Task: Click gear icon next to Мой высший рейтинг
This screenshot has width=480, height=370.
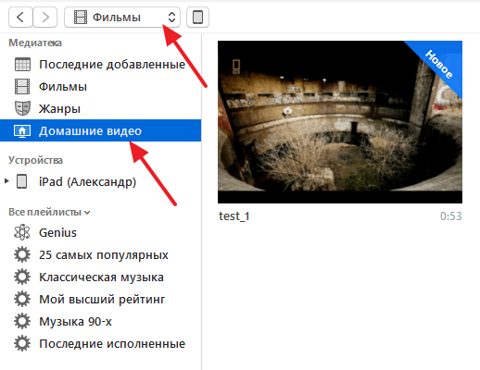Action: coord(22,299)
